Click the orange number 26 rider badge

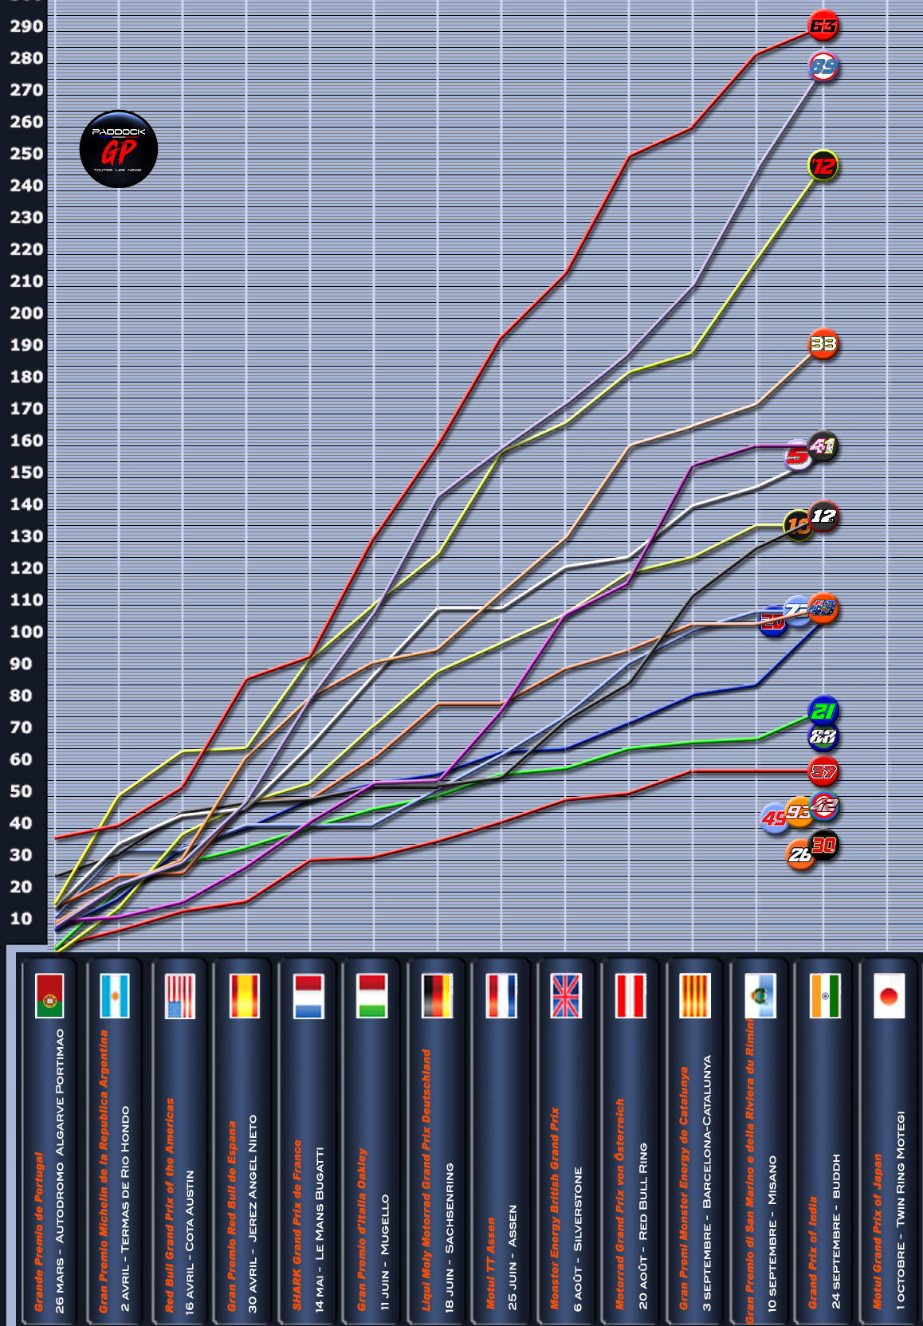799,856
